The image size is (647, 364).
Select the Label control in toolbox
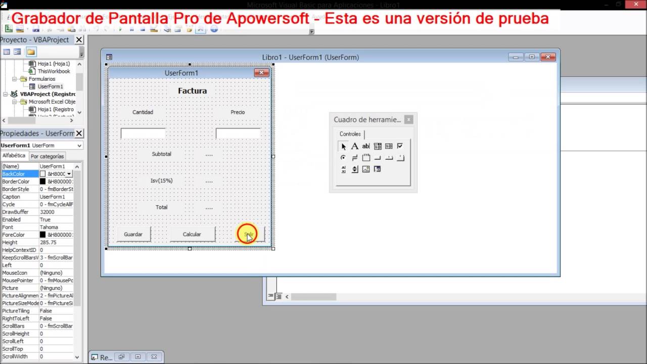point(355,146)
